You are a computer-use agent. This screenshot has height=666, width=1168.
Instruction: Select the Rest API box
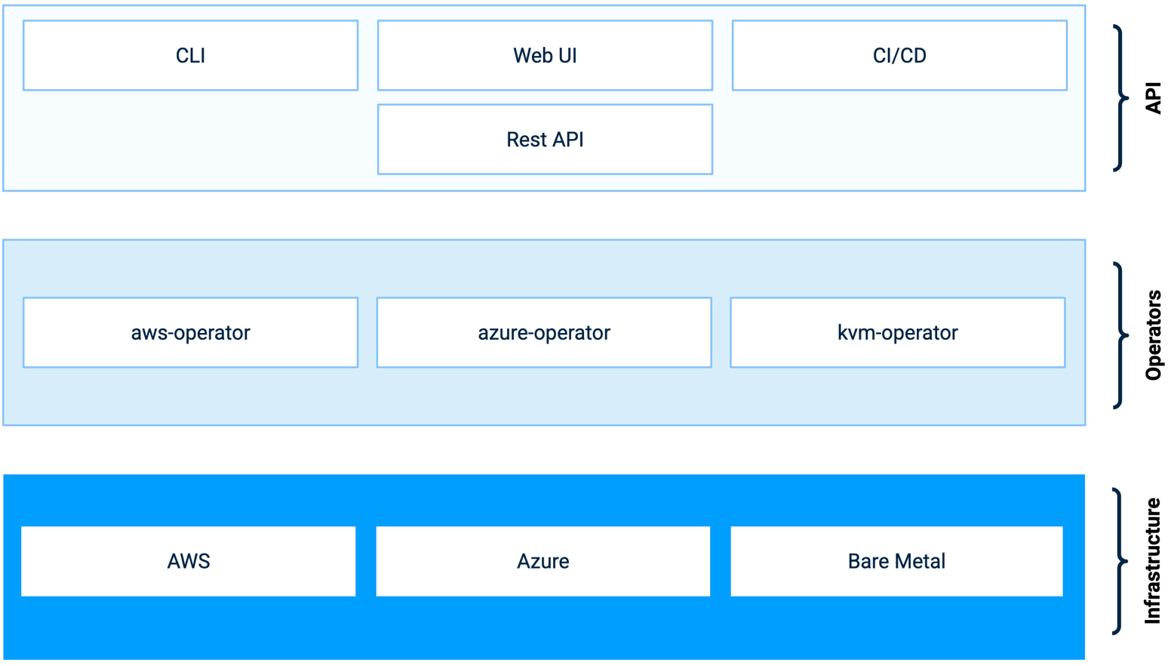(x=545, y=140)
